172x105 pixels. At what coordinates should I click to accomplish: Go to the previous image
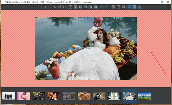pos(33,7)
